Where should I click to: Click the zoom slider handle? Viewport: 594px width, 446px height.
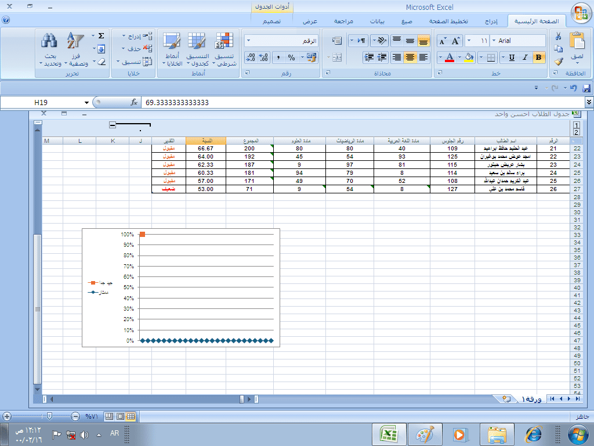coord(50,416)
